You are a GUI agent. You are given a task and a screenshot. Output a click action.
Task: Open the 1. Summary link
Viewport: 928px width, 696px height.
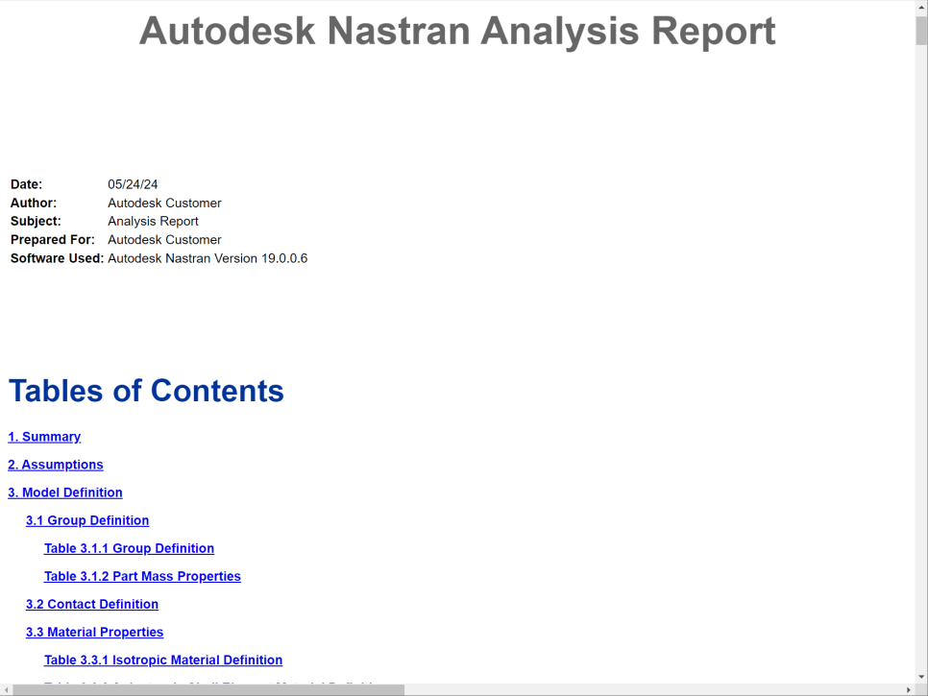44,437
